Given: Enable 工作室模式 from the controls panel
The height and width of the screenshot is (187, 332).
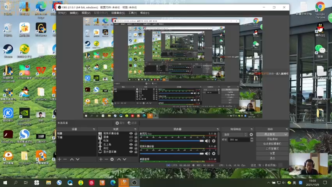Looking at the screenshot, I should [x=272, y=149].
